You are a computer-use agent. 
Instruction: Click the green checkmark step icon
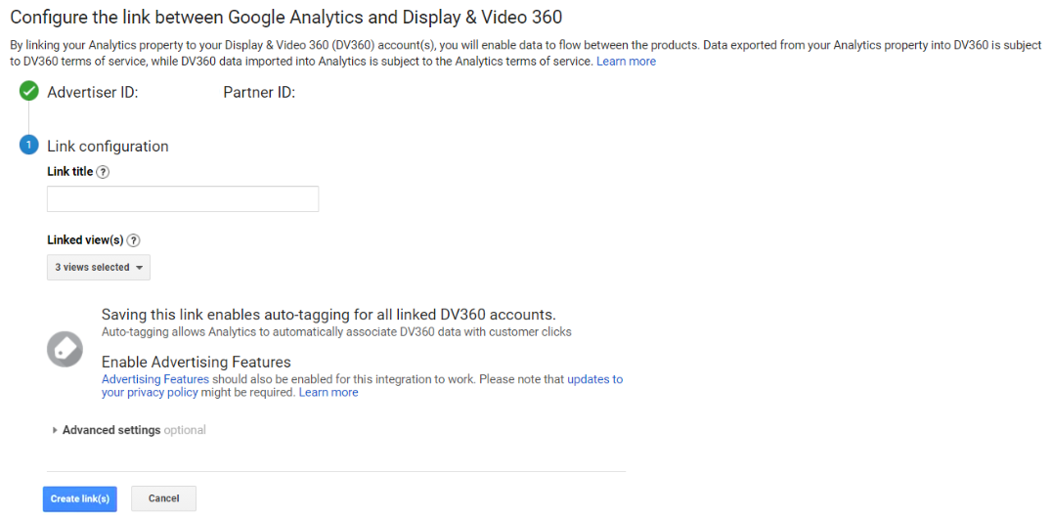tap(28, 92)
